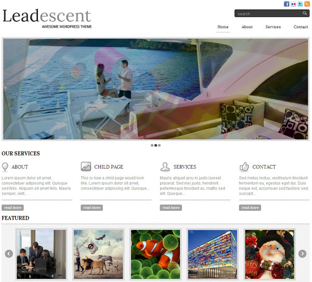The height and width of the screenshot is (282, 312).
Task: Click read more under Child Page
Action: point(92,208)
